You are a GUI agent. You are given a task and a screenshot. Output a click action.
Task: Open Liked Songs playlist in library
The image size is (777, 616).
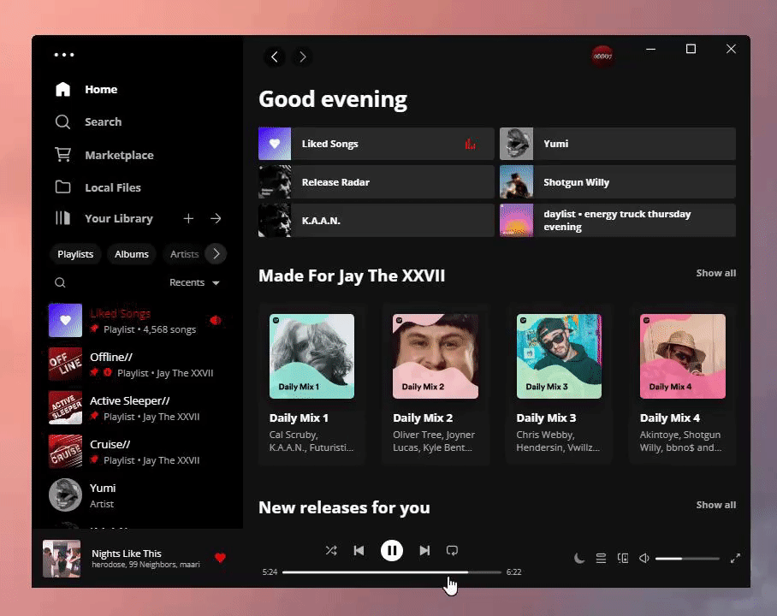[x=137, y=321]
